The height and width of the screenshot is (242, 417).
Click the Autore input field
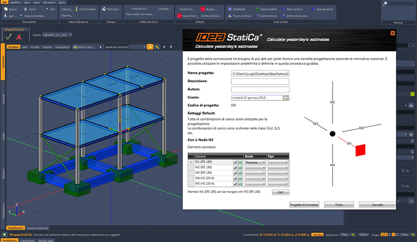[260, 90]
